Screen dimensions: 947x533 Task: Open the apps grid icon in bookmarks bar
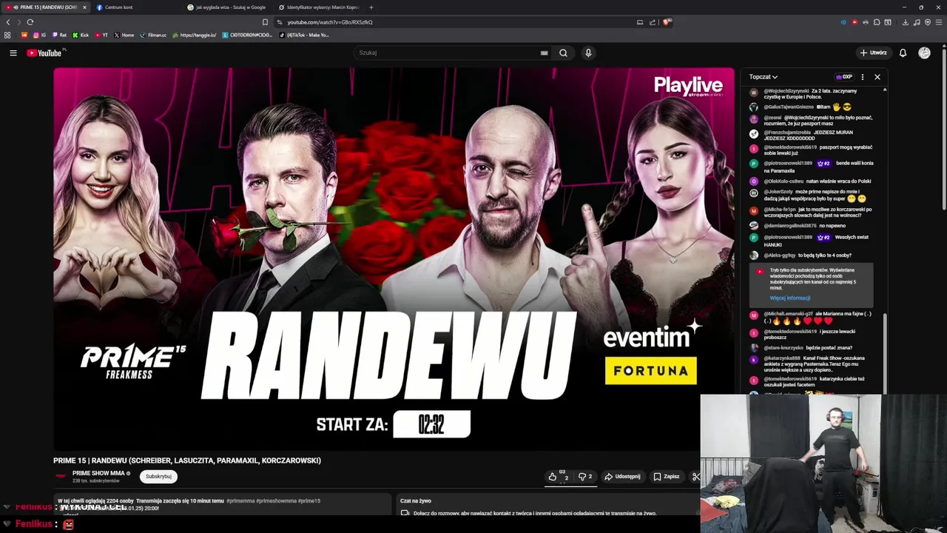coord(7,35)
